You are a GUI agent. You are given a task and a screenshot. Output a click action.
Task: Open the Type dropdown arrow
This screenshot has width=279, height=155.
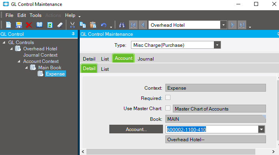217,45
